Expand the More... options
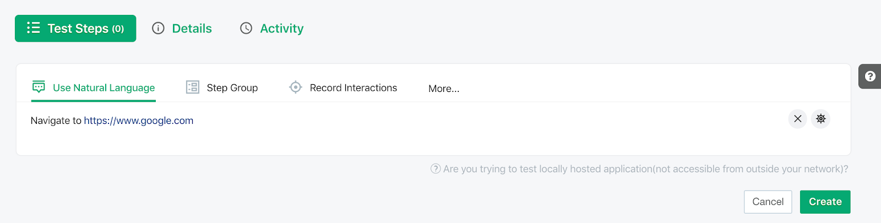Viewport: 881px width, 223px height. (x=444, y=89)
